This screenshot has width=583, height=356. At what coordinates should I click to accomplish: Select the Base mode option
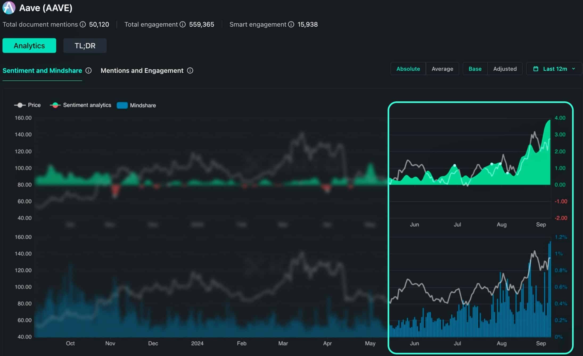click(475, 69)
